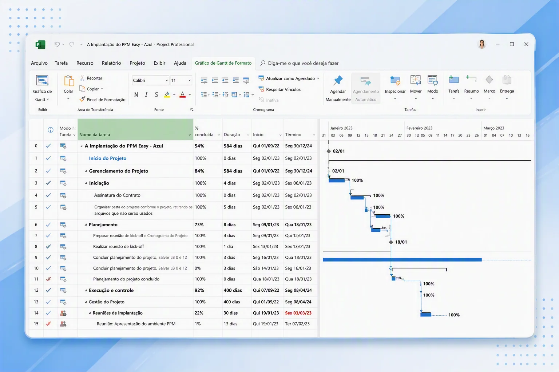Click the 18/01 milestone diamond in Gantt chart
Screen dimensions: 559x372
[391, 242]
